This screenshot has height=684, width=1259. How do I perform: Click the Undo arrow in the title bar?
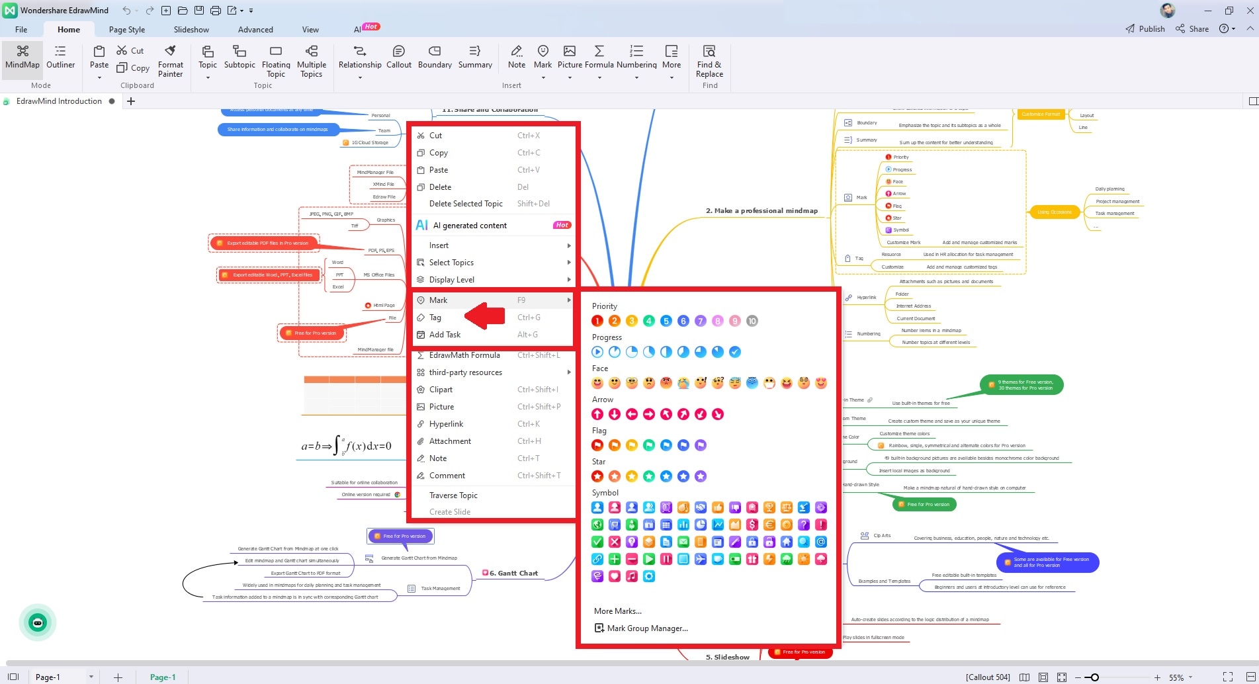tap(126, 11)
